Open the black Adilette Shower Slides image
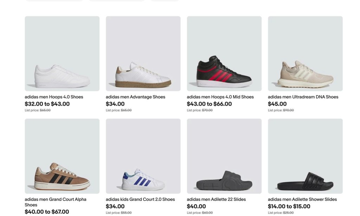The height and width of the screenshot is (216, 360). [x=305, y=156]
